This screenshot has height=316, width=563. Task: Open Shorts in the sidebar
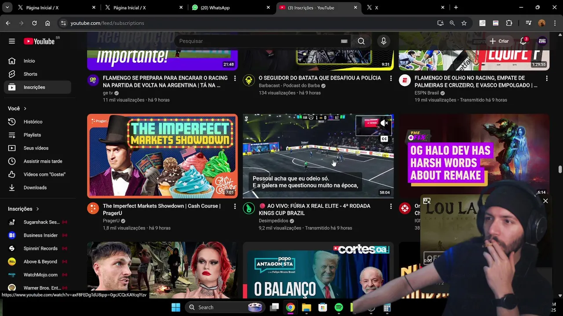coord(38,74)
